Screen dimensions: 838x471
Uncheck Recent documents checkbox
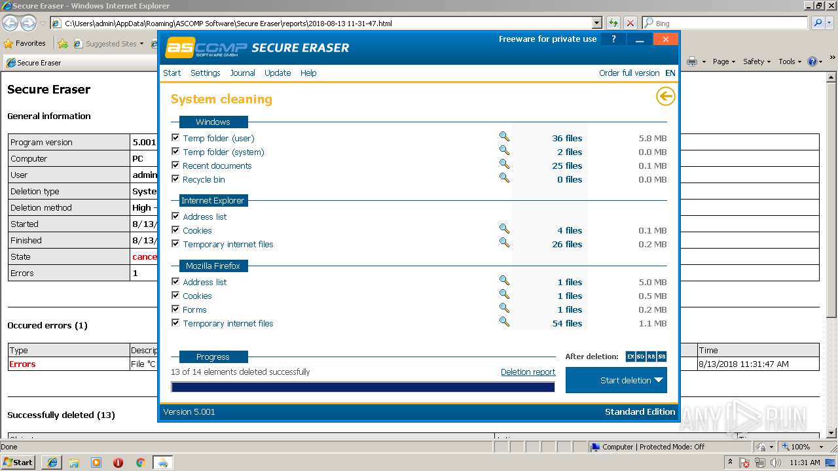pyautogui.click(x=175, y=166)
